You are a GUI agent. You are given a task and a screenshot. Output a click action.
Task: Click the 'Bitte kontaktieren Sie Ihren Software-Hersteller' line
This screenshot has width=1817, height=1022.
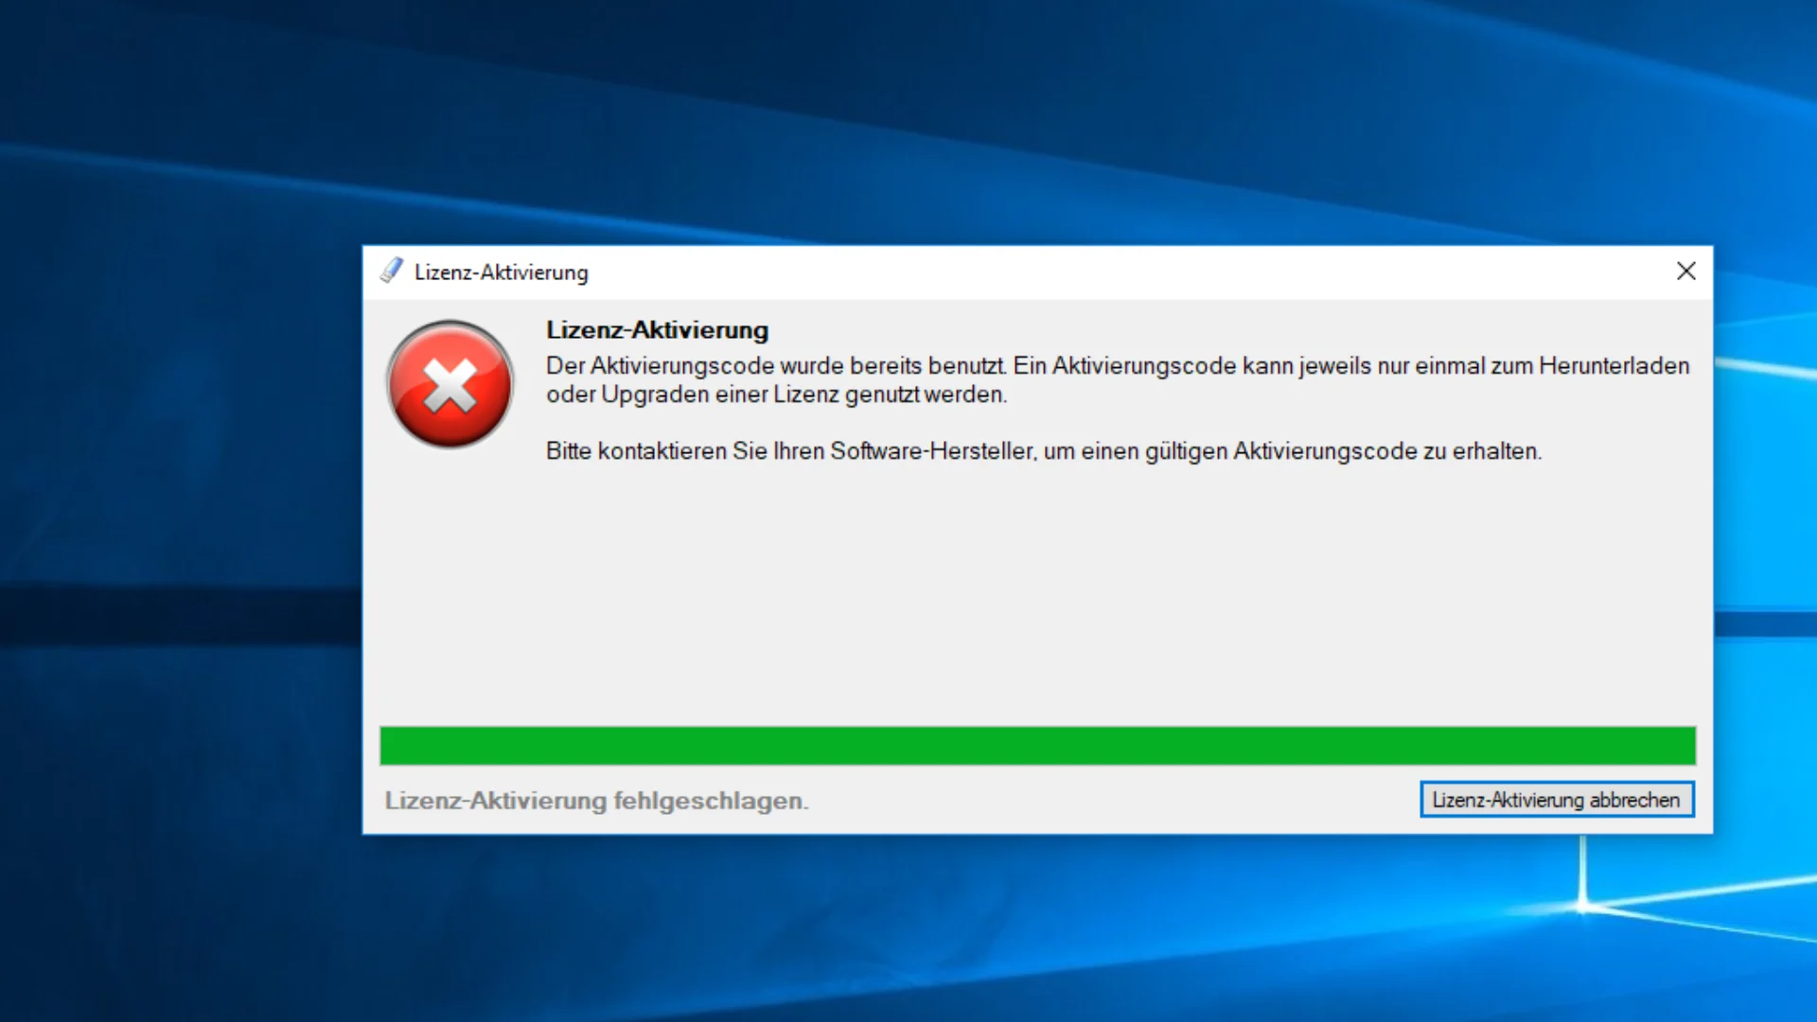[1044, 451]
